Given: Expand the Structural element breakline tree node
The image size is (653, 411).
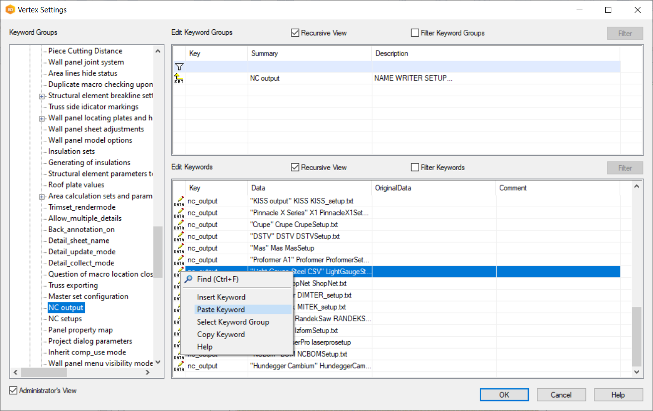Looking at the screenshot, I should pyautogui.click(x=42, y=96).
